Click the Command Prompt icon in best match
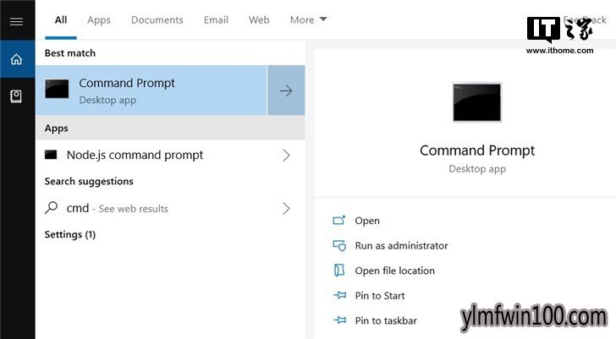The height and width of the screenshot is (339, 616). pos(57,89)
